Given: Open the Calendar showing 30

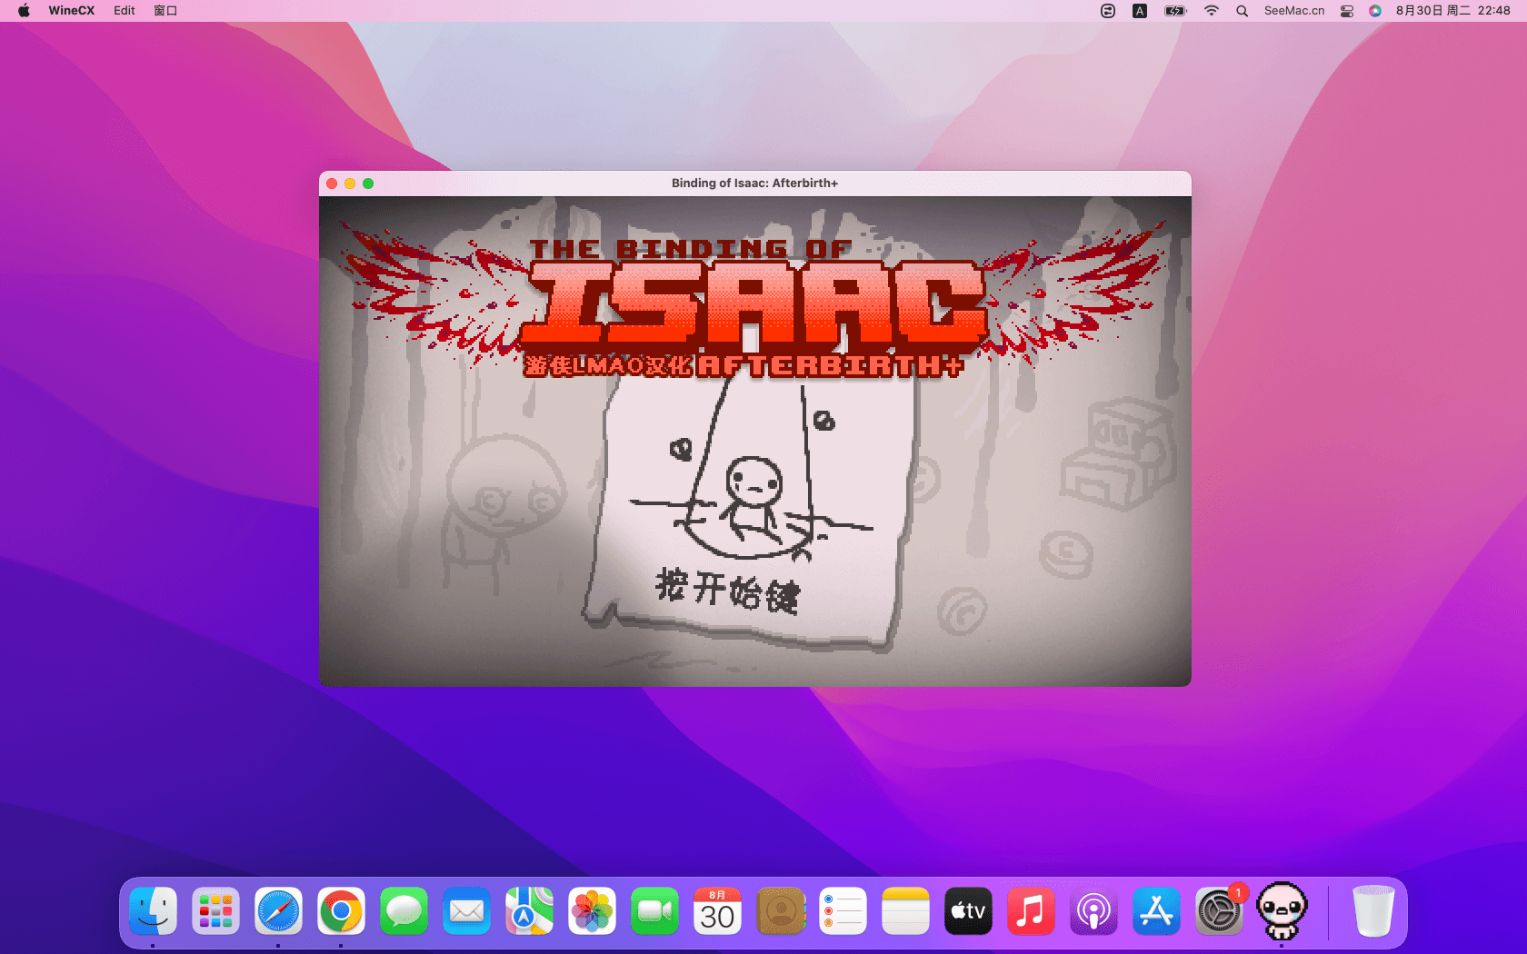Looking at the screenshot, I should (x=717, y=911).
